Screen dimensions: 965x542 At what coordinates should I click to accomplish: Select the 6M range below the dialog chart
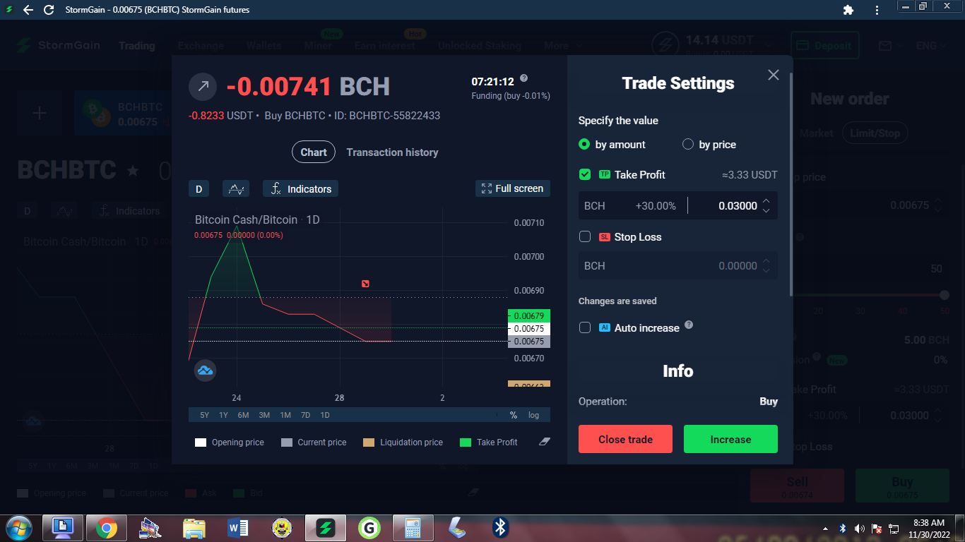coord(243,415)
